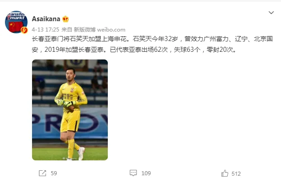Click the Chinese flag in the avatar

tap(16, 26)
